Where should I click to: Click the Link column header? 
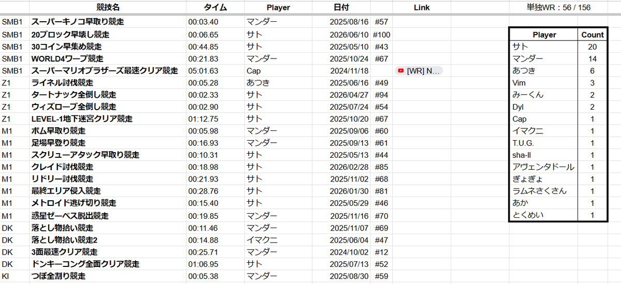(422, 8)
